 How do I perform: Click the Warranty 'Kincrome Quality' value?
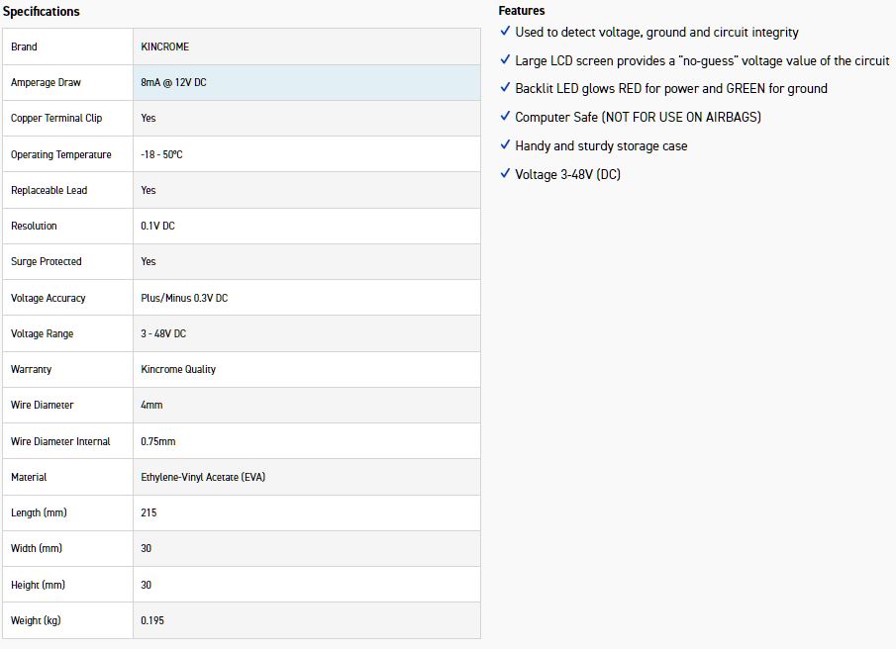click(178, 369)
